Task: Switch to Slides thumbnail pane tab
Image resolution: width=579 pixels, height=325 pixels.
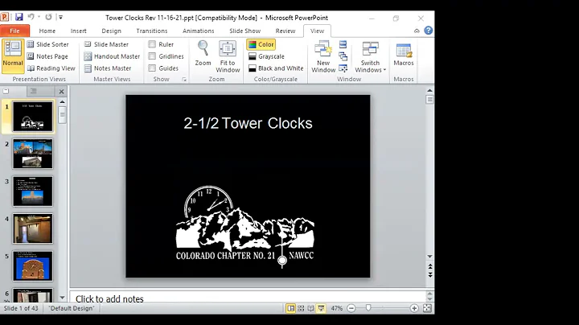Action: (6, 91)
